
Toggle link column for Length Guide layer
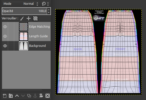click(x=11, y=36)
